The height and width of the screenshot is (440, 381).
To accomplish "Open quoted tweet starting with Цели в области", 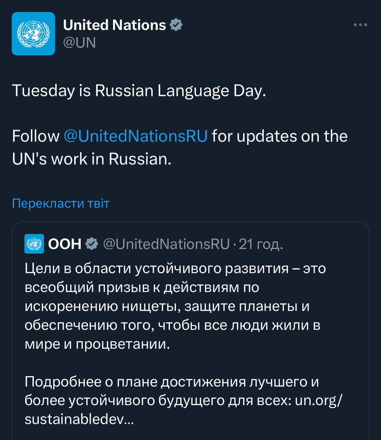I will (175, 268).
